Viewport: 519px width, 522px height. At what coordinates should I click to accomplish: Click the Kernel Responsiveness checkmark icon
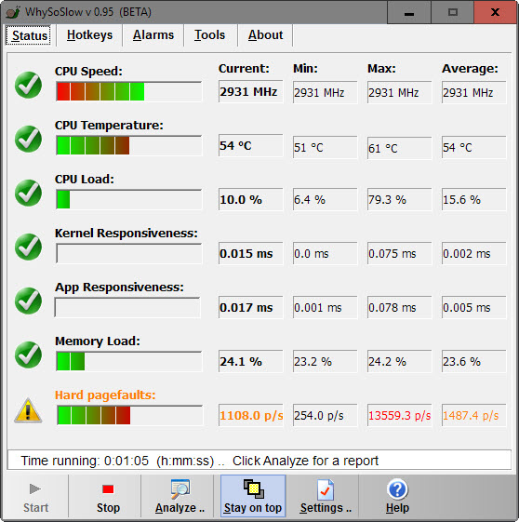28,247
